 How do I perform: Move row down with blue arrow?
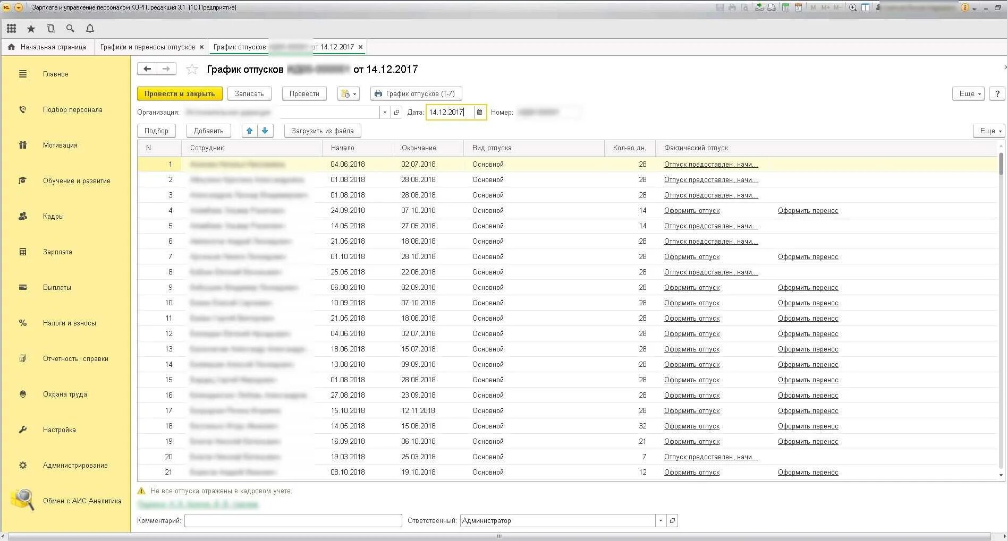point(265,131)
